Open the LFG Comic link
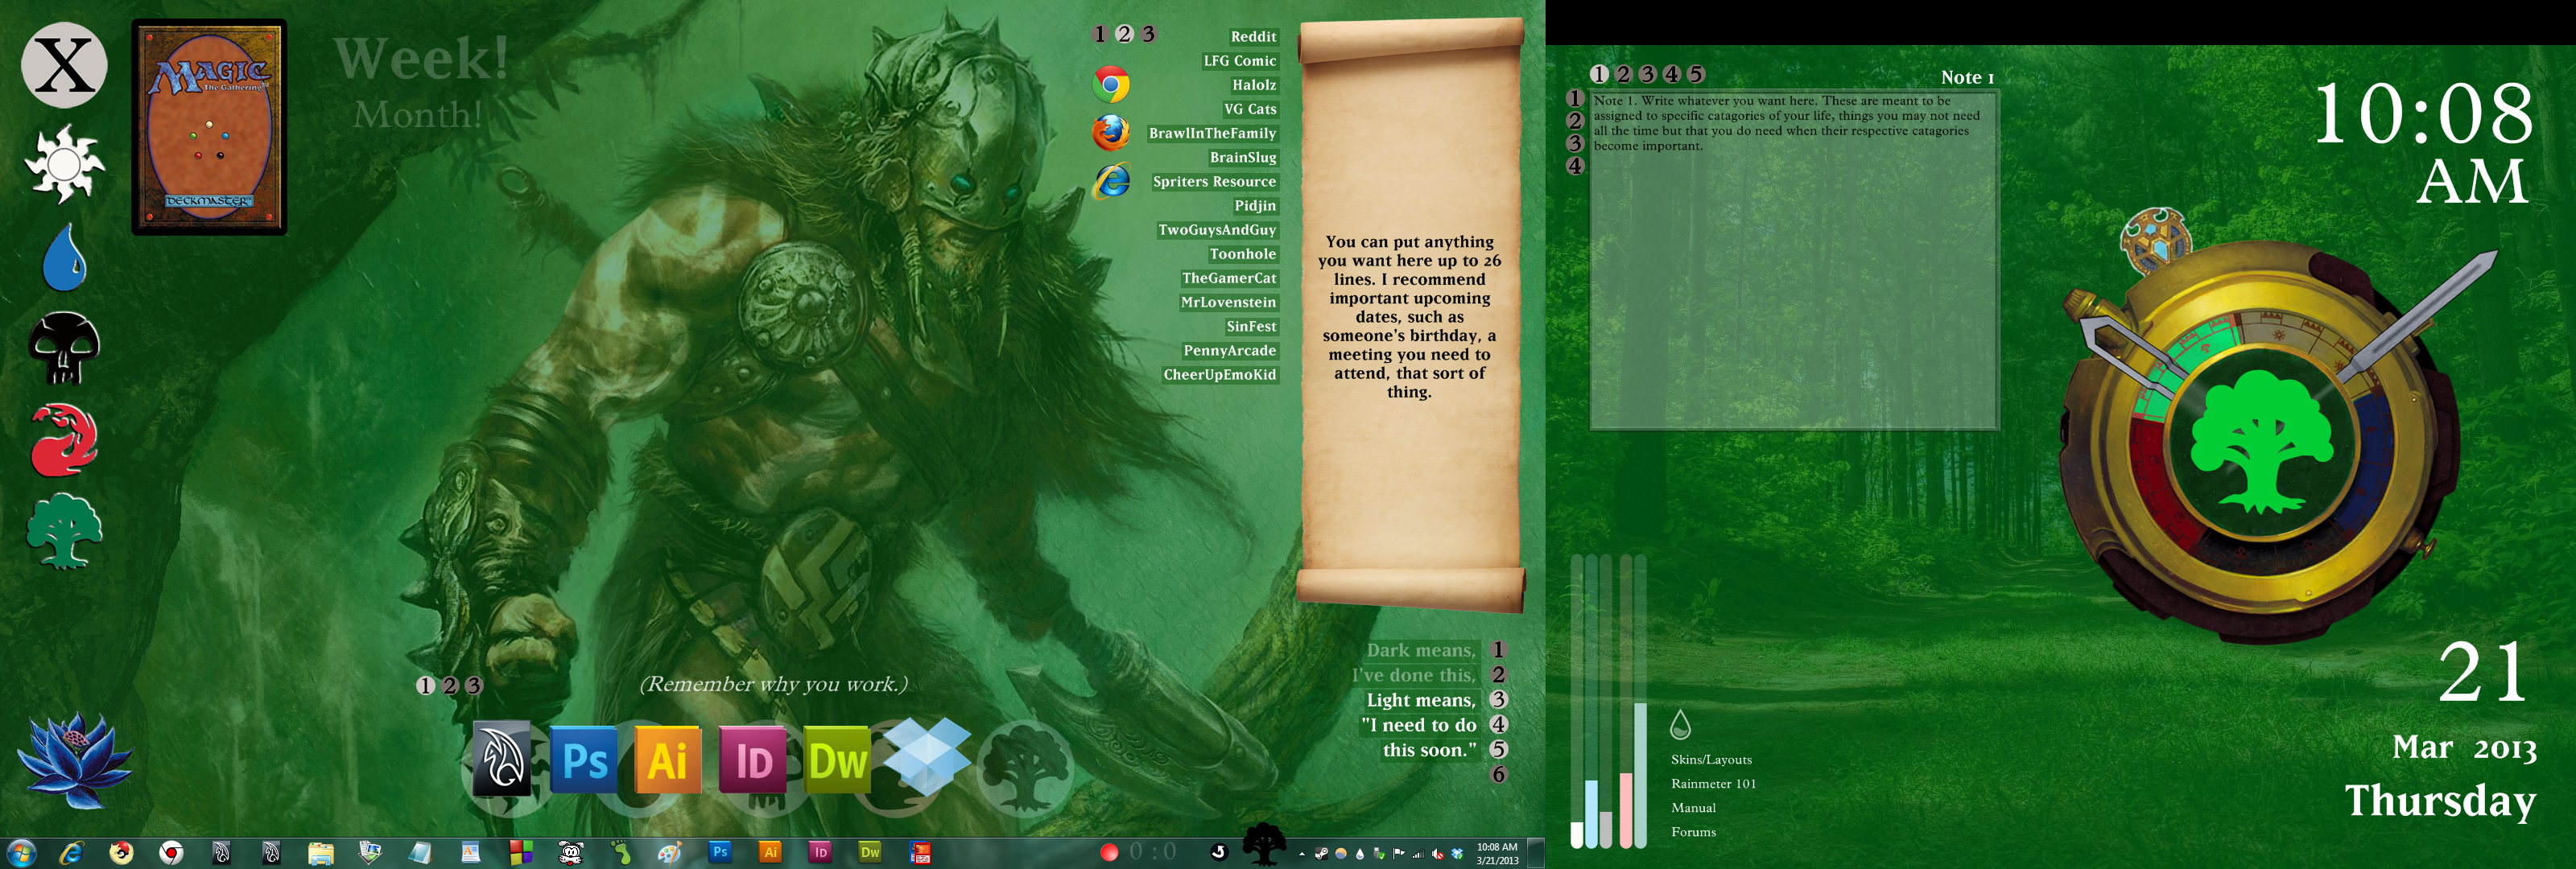The height and width of the screenshot is (869, 2576). pyautogui.click(x=1240, y=61)
